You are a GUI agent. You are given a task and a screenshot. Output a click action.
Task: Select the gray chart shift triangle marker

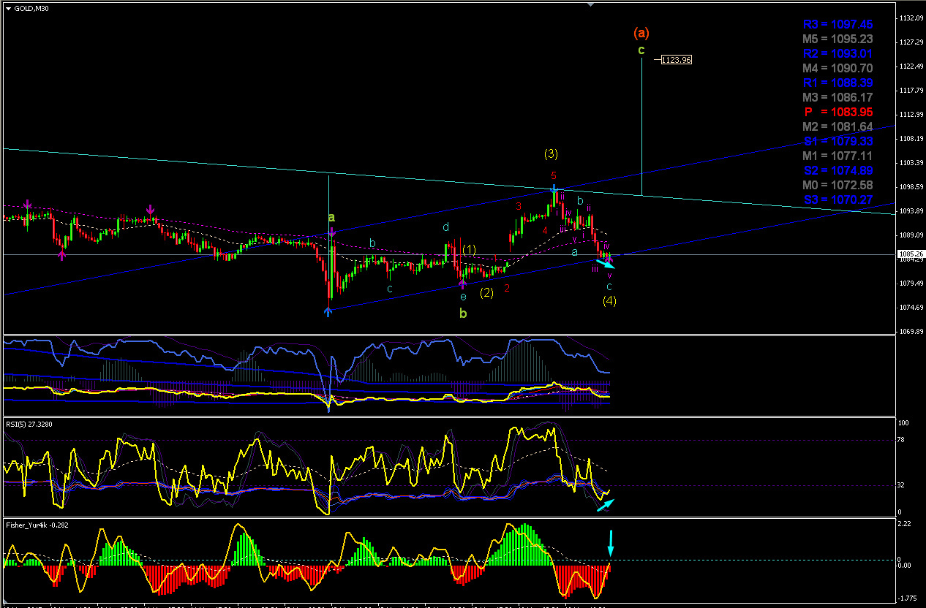(591, 4)
